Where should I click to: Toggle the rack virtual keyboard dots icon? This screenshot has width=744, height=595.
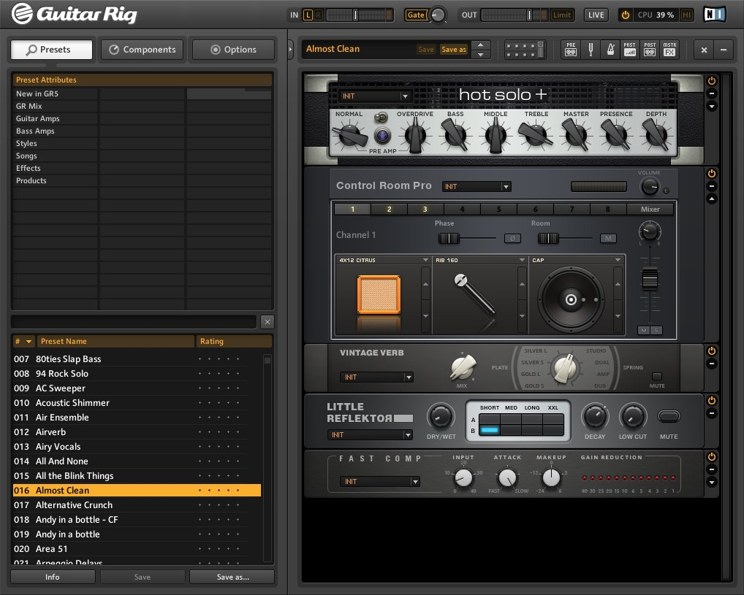524,50
